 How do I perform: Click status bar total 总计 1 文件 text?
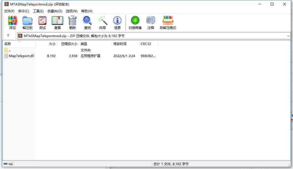pos(171,164)
